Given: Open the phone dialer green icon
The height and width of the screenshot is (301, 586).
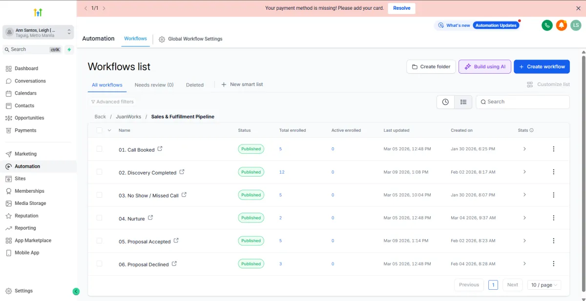Looking at the screenshot, I should (x=547, y=25).
